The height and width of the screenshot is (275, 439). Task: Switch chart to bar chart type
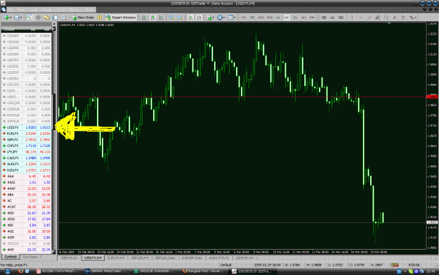pos(144,18)
